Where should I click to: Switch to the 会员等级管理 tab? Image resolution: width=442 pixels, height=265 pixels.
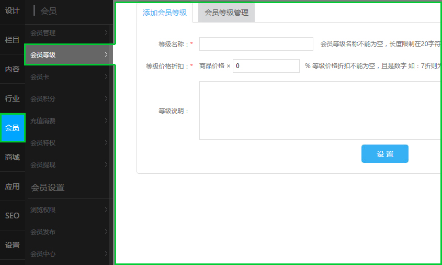[x=226, y=13]
